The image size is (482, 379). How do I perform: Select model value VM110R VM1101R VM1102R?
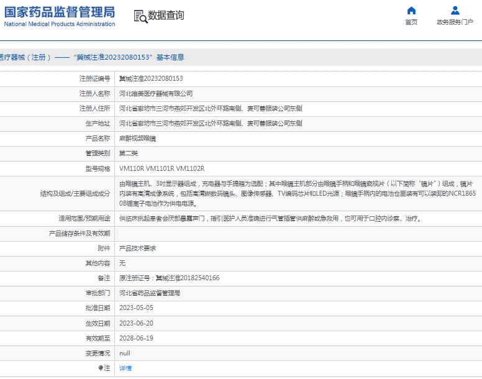(161, 168)
